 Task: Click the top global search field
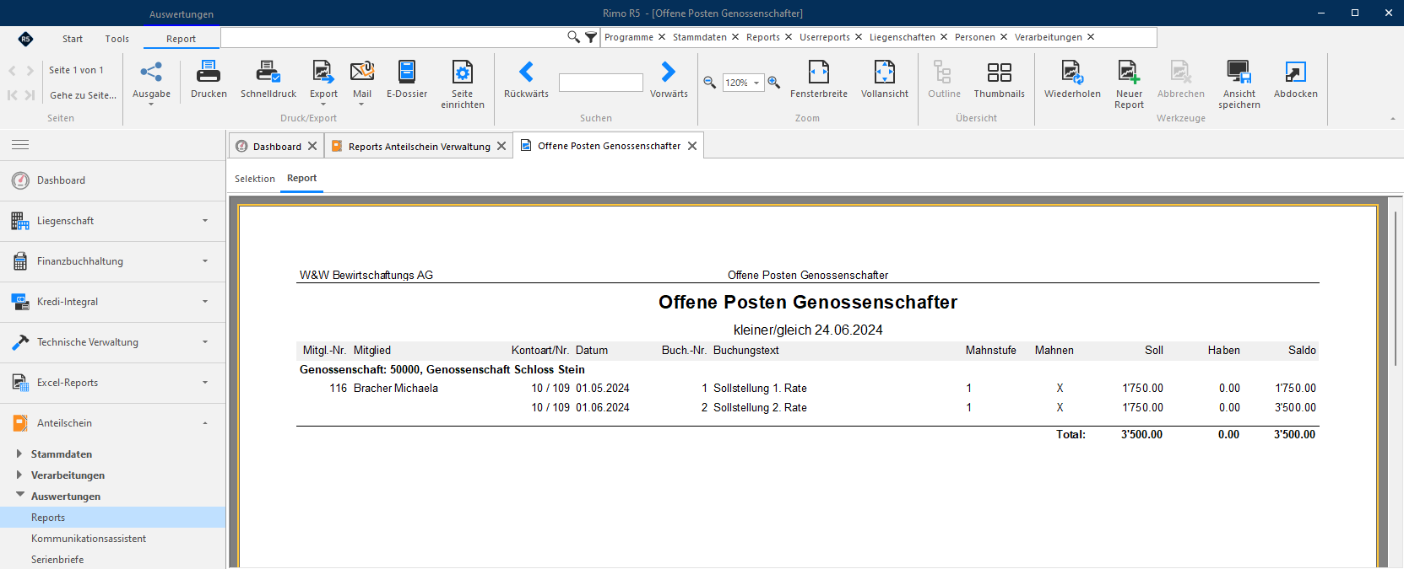tap(393, 37)
